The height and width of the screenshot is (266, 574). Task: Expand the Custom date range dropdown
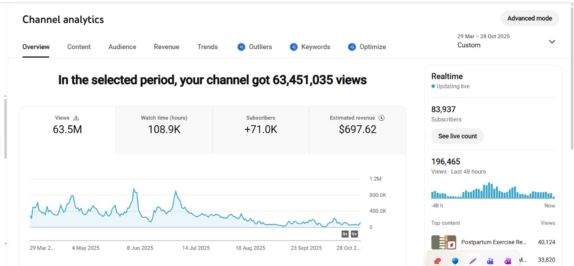[x=552, y=42]
